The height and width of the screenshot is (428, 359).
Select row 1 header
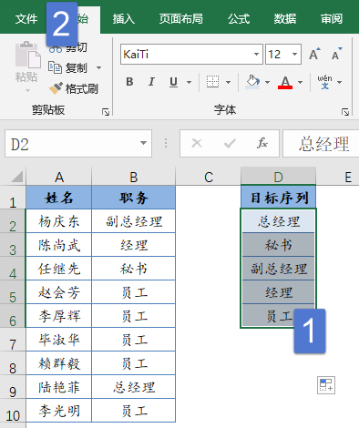coord(13,198)
